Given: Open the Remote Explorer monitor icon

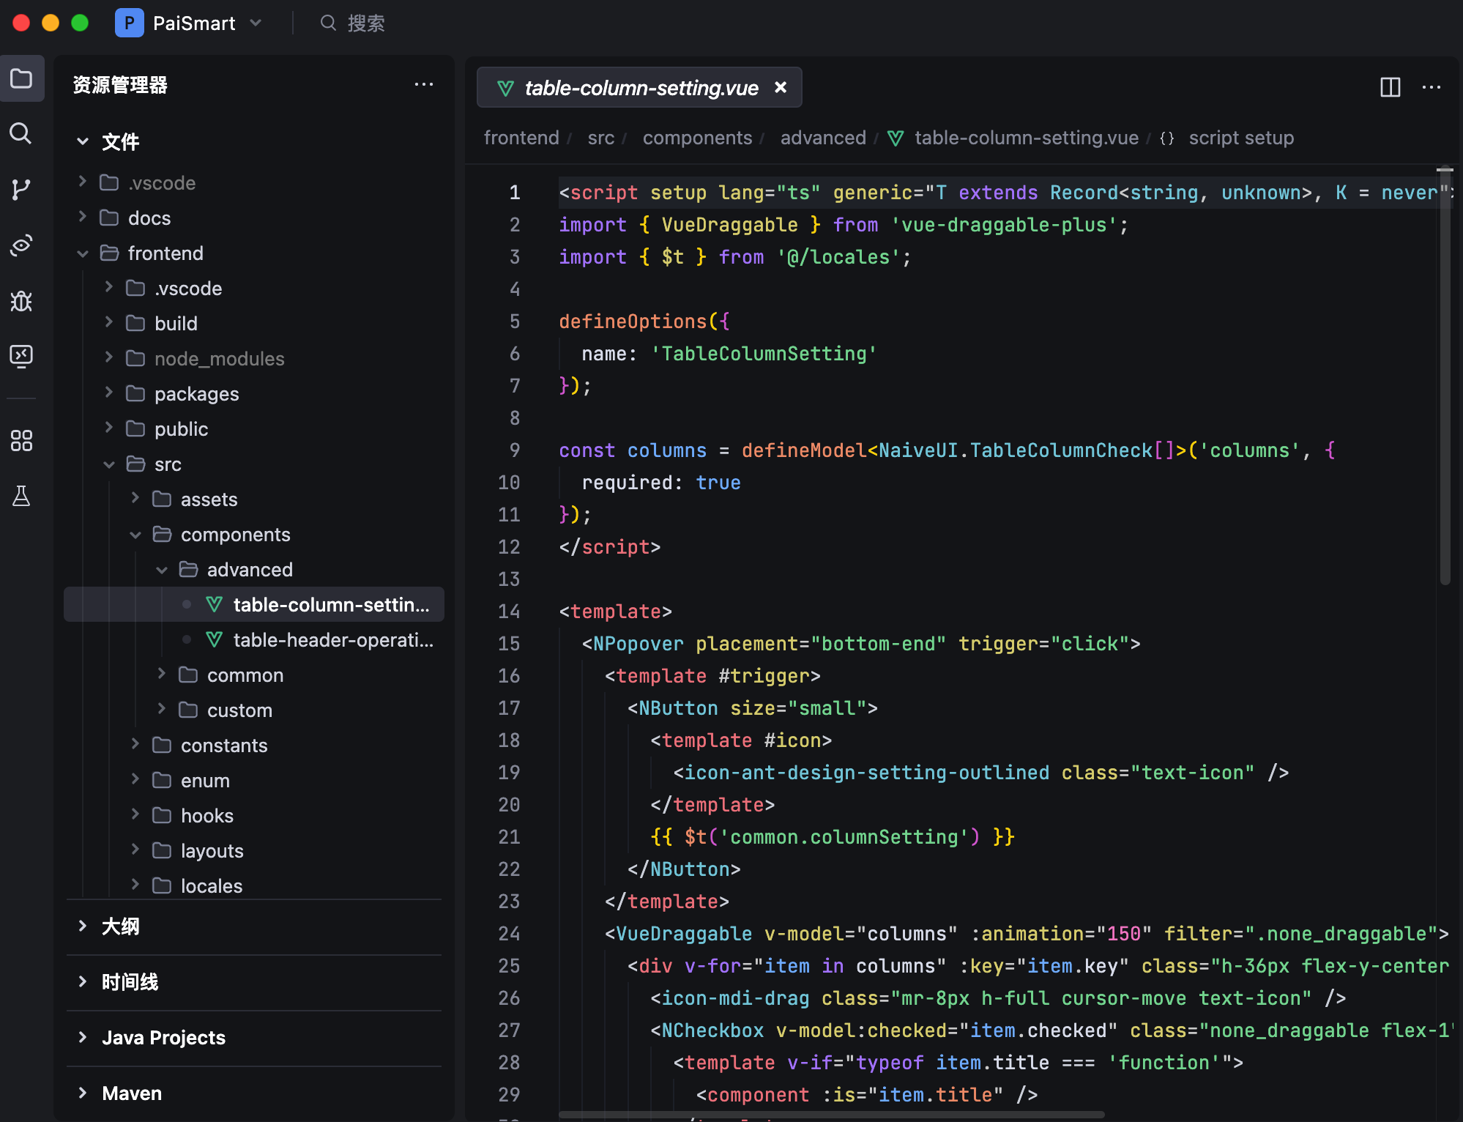Looking at the screenshot, I should (21, 356).
